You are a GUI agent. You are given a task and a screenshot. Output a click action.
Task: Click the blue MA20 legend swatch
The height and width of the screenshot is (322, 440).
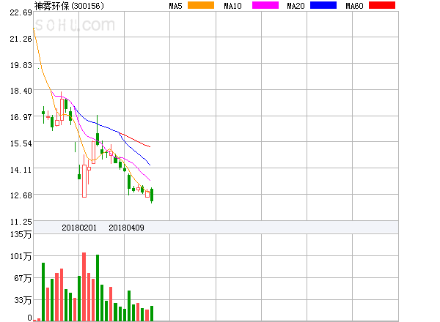[323, 5]
